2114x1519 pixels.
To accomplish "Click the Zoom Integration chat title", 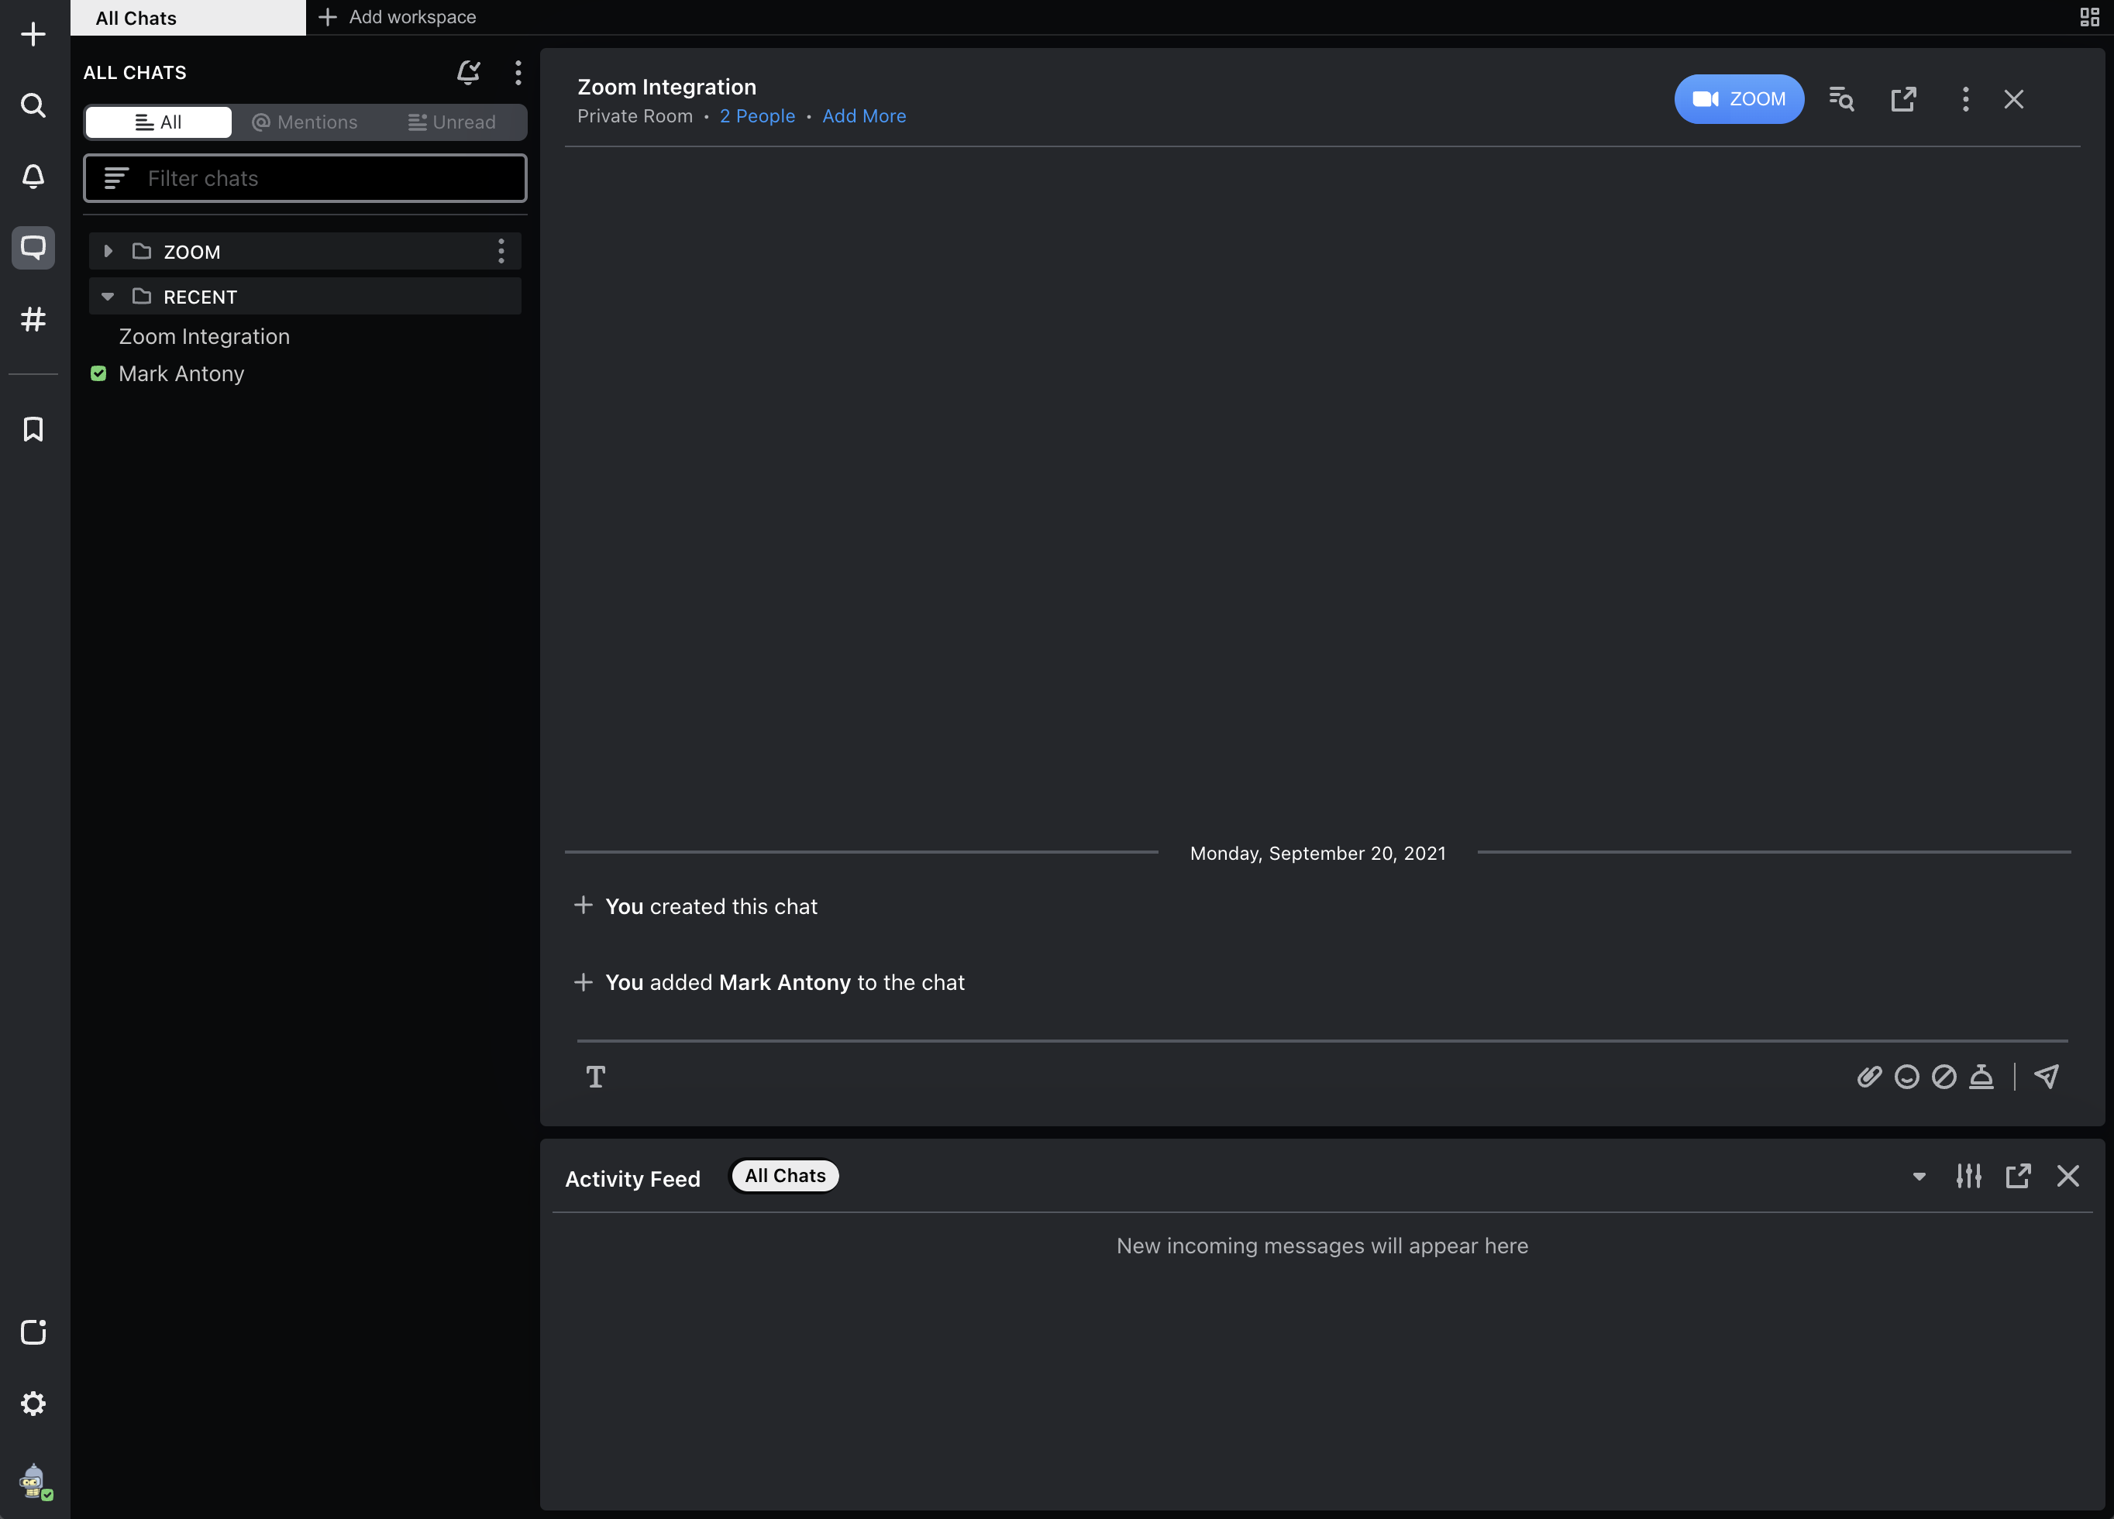I will coord(666,87).
